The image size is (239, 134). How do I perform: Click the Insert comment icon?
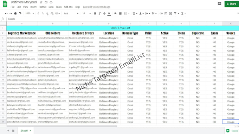click(166, 13)
